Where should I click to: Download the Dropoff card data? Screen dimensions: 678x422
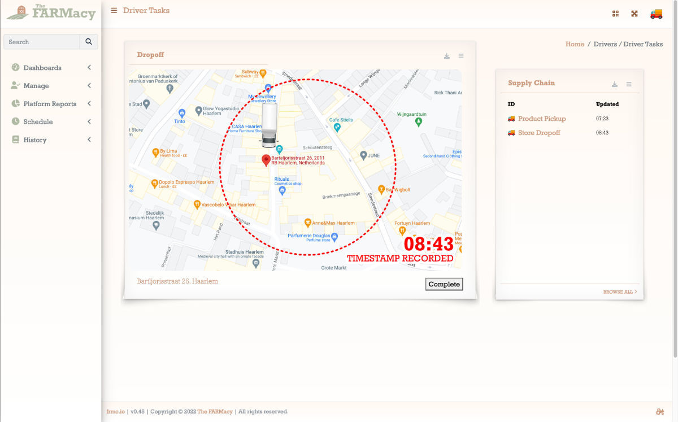coord(447,56)
